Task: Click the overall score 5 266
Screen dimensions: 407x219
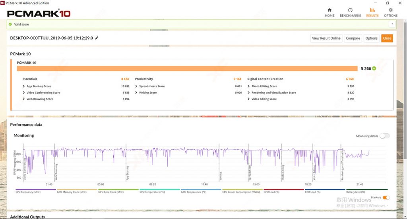Action: click(366, 68)
